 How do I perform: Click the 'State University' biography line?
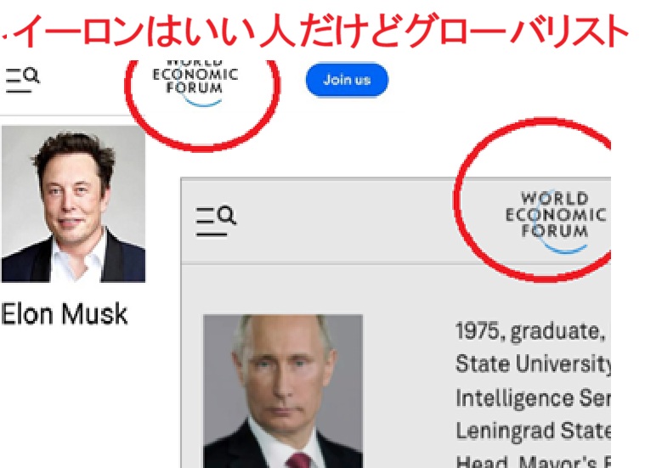(533, 364)
